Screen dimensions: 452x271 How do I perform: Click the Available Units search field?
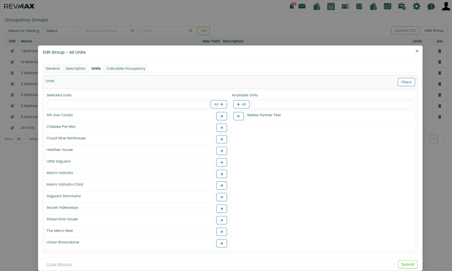tap(332, 104)
